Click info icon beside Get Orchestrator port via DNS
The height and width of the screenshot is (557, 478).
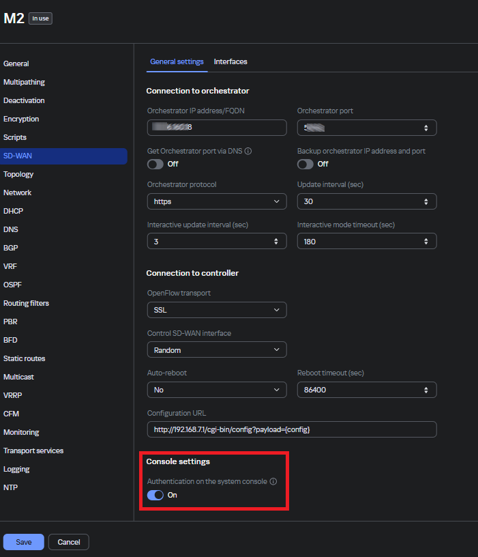click(248, 151)
